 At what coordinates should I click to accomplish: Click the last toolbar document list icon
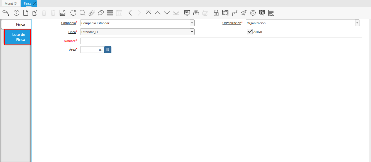point(271,13)
